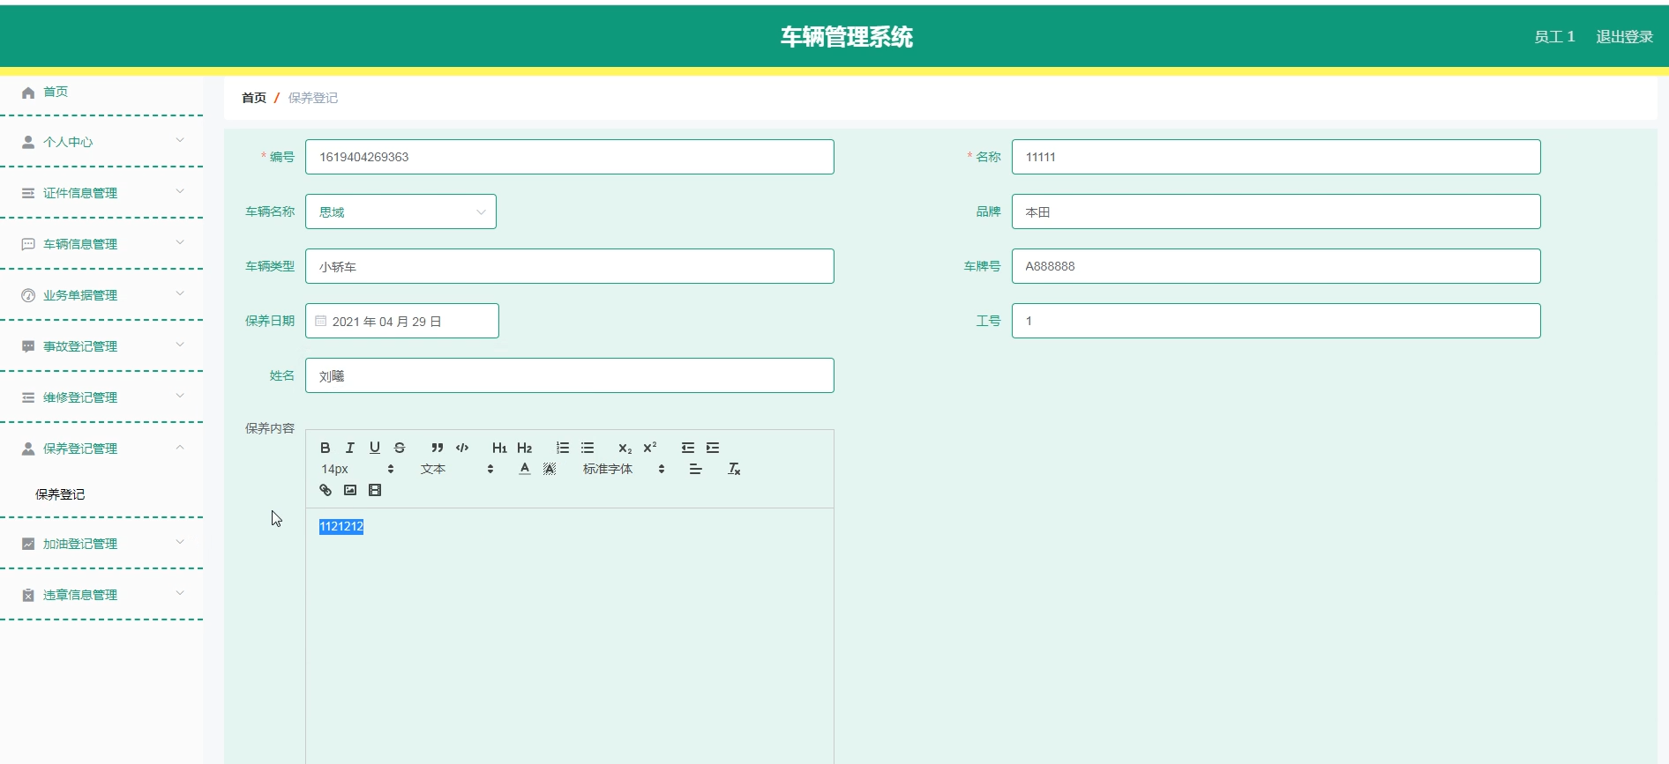
Task: Insert an image into the editor
Action: tap(350, 490)
